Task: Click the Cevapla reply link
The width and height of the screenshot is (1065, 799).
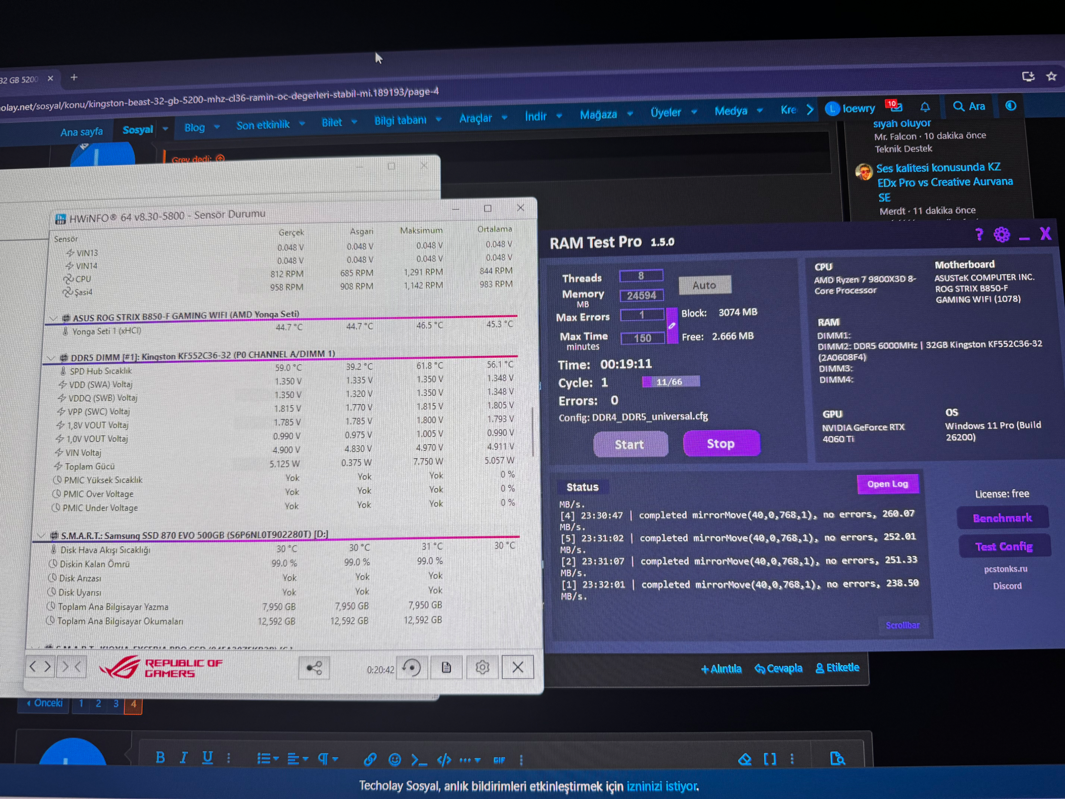Action: tap(779, 668)
